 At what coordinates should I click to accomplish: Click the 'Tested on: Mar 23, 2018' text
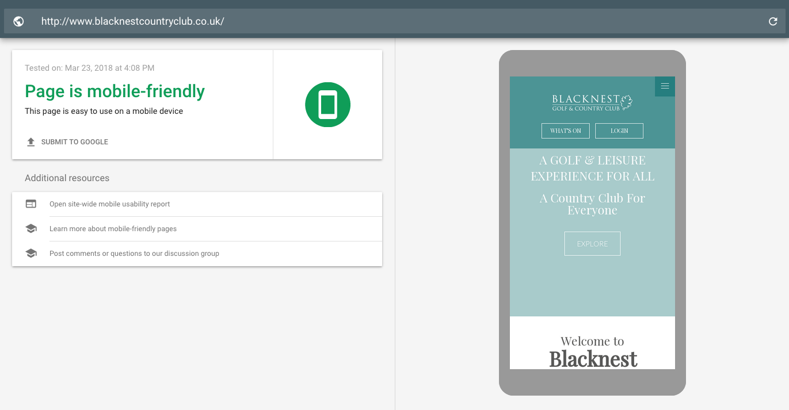click(x=89, y=68)
